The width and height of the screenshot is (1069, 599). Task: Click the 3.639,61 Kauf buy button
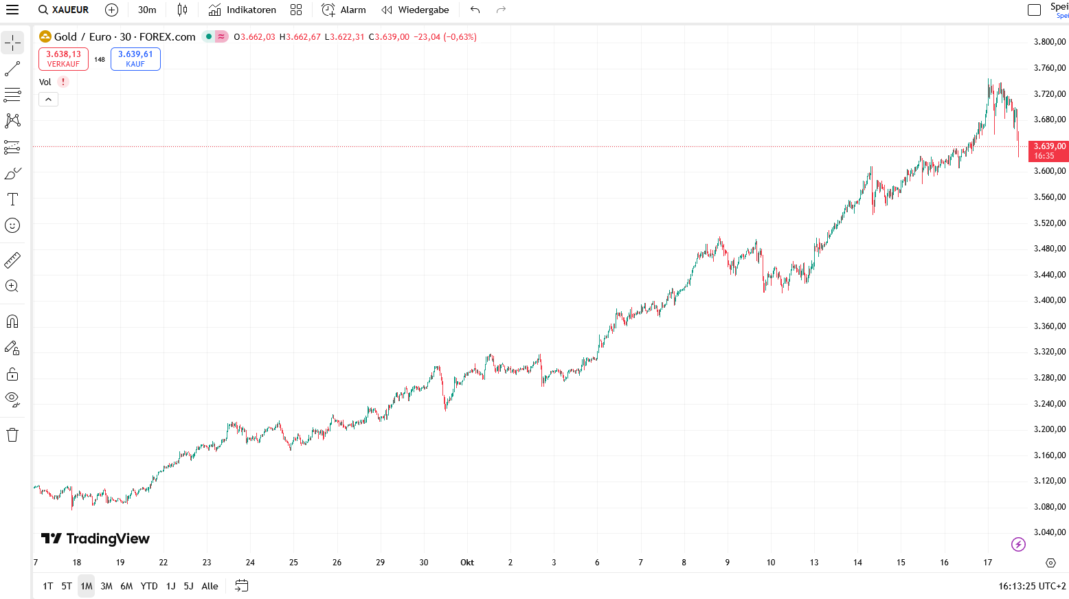(135, 59)
